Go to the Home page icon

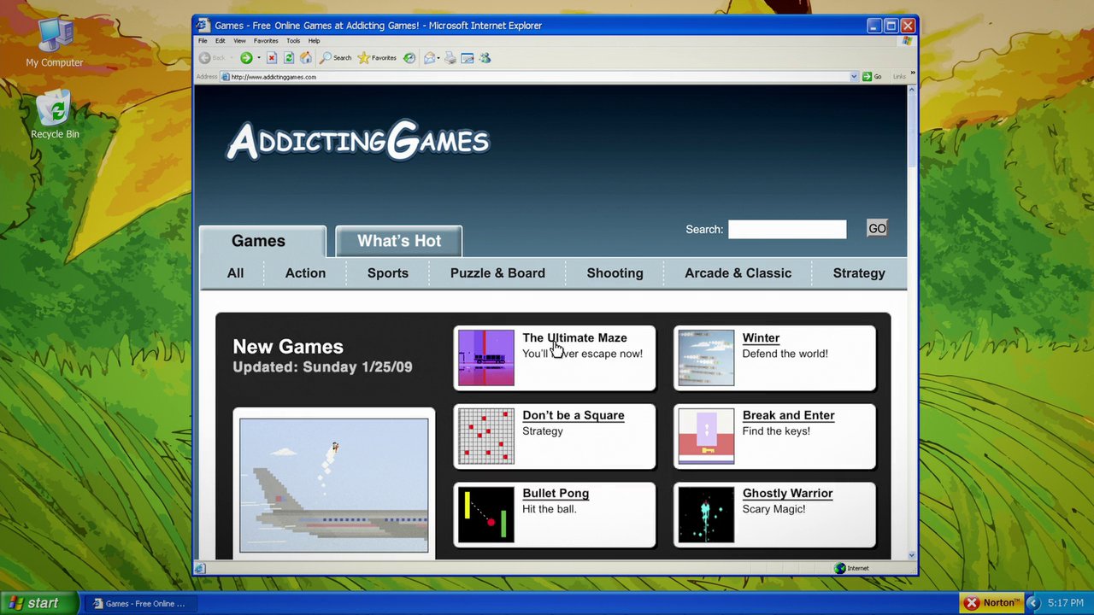tap(305, 58)
